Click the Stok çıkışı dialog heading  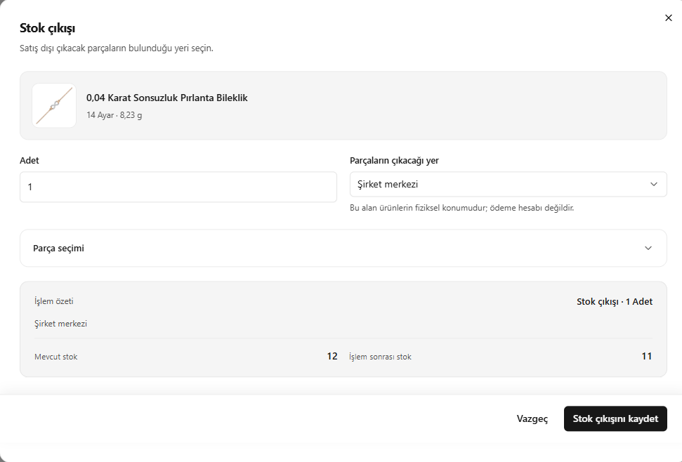click(x=47, y=28)
